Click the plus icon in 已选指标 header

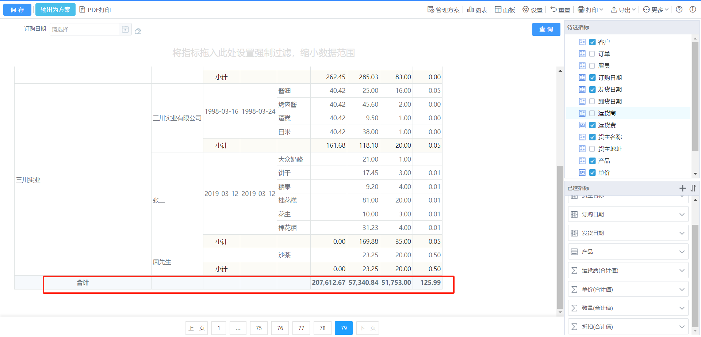pos(682,188)
